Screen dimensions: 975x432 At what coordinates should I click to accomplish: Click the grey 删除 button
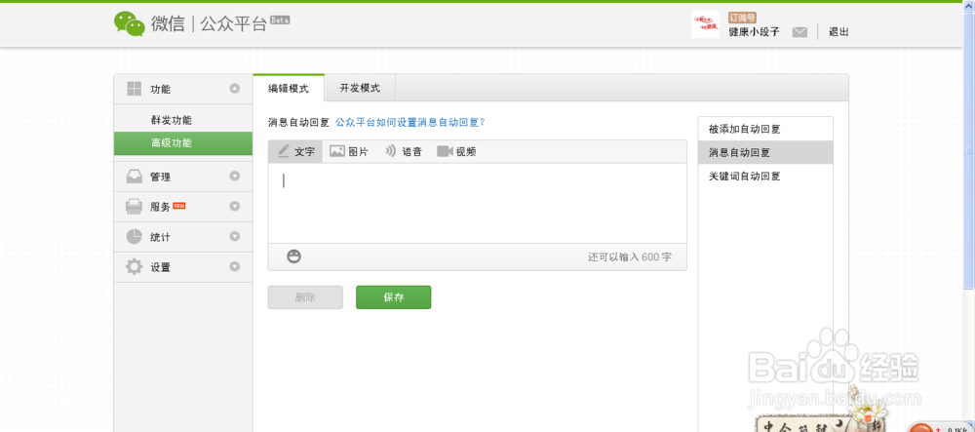305,297
